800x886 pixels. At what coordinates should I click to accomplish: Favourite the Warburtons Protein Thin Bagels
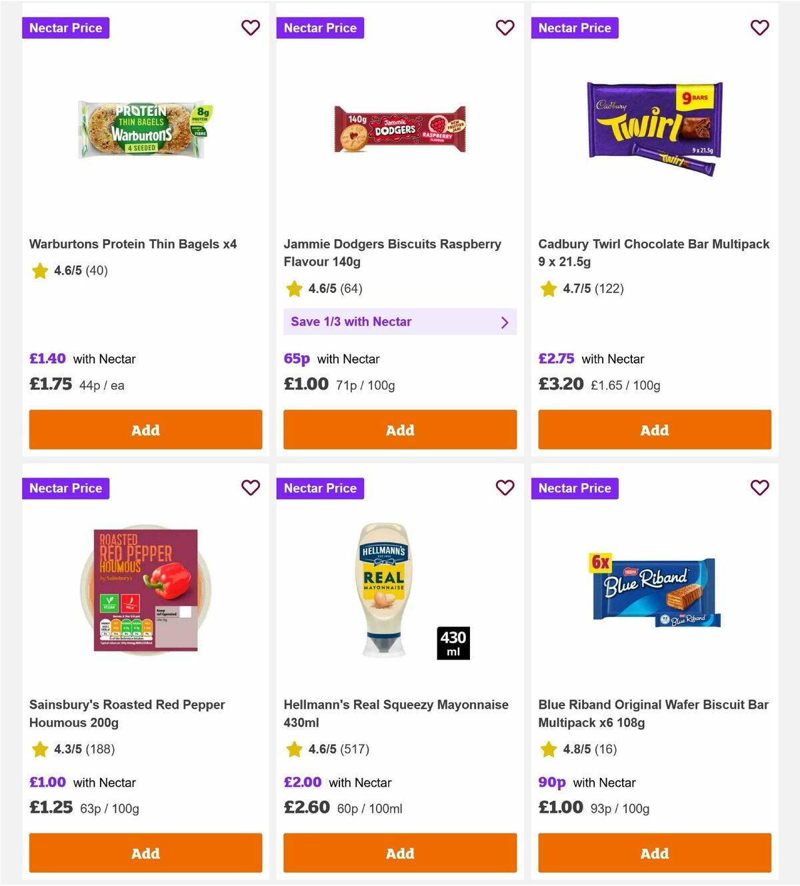[250, 28]
